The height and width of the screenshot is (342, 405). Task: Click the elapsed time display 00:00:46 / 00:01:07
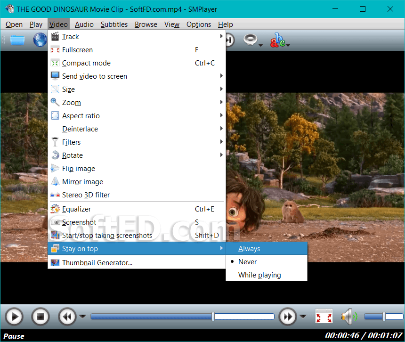364,335
